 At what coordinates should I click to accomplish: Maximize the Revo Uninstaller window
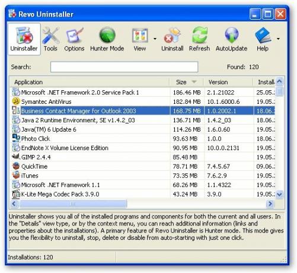click(x=268, y=14)
